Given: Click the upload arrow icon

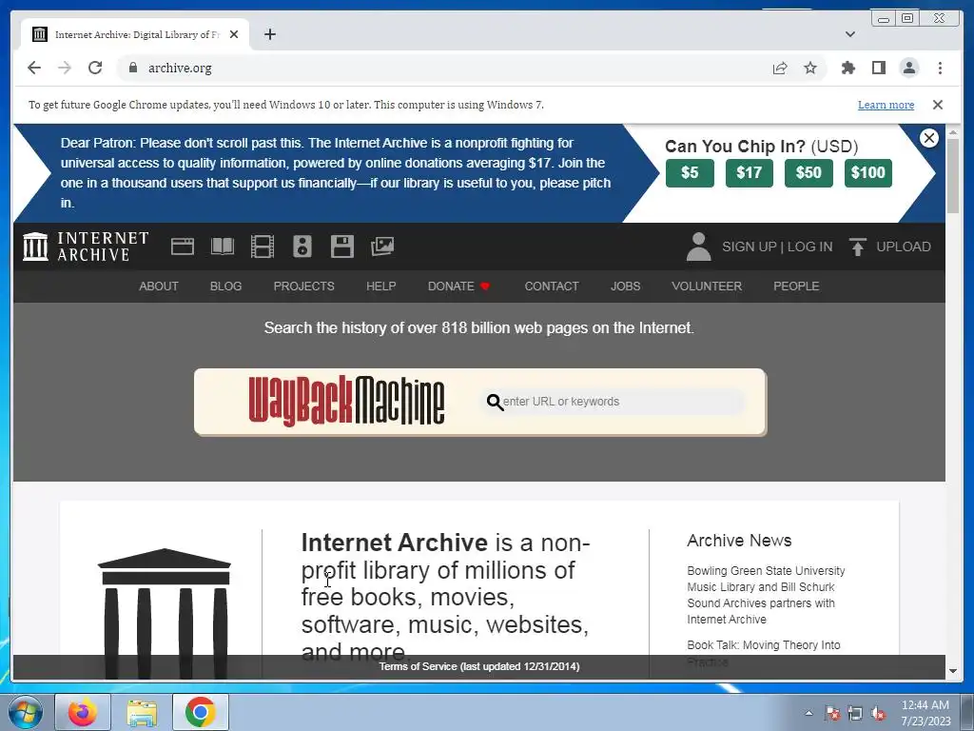Looking at the screenshot, I should 857,247.
